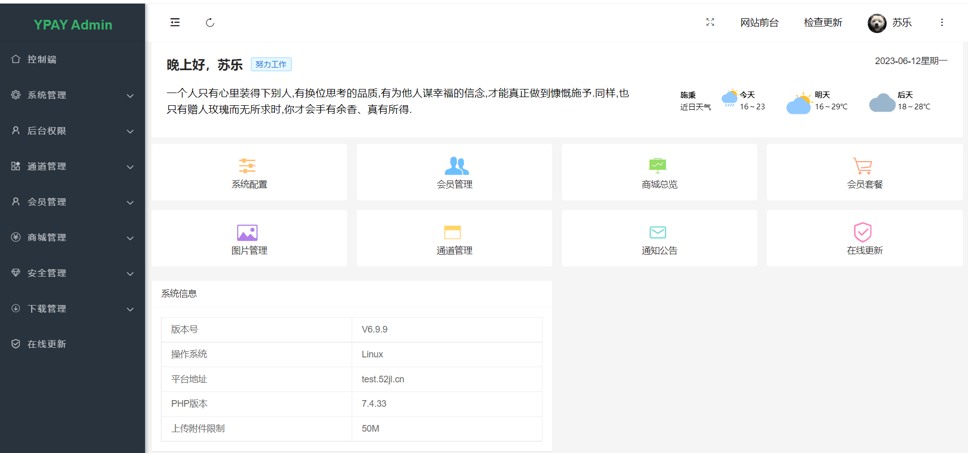Expand 商城管理 sidebar section

(x=72, y=237)
